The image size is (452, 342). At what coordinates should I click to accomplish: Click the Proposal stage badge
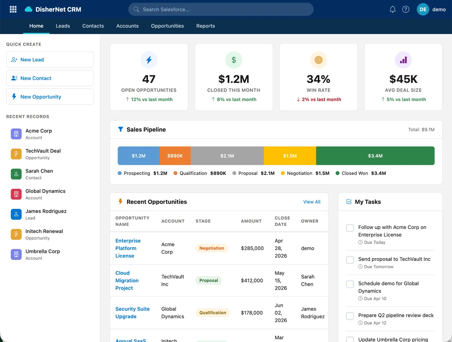pyautogui.click(x=209, y=281)
